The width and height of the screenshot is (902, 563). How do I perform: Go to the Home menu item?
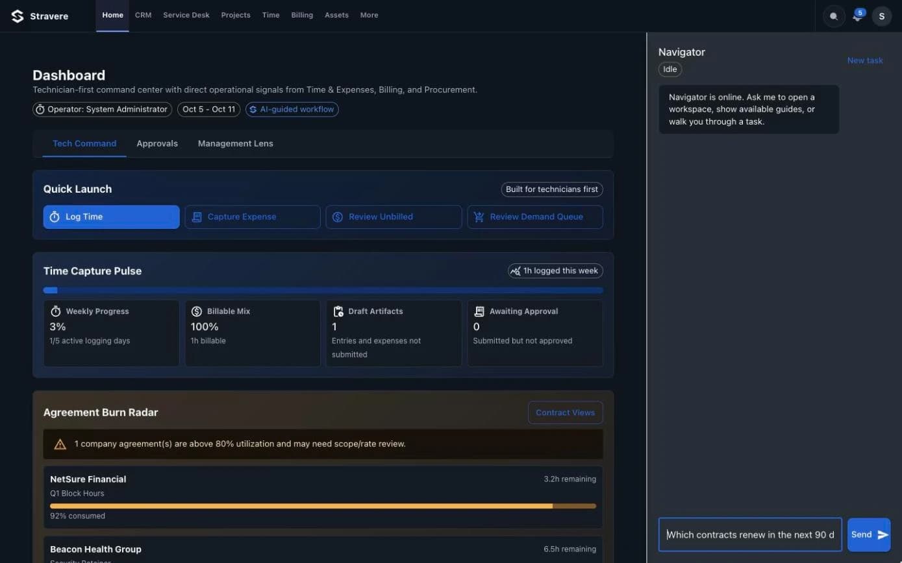pyautogui.click(x=112, y=16)
